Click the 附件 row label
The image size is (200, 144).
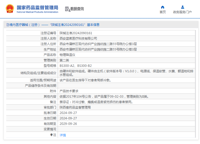53,91
